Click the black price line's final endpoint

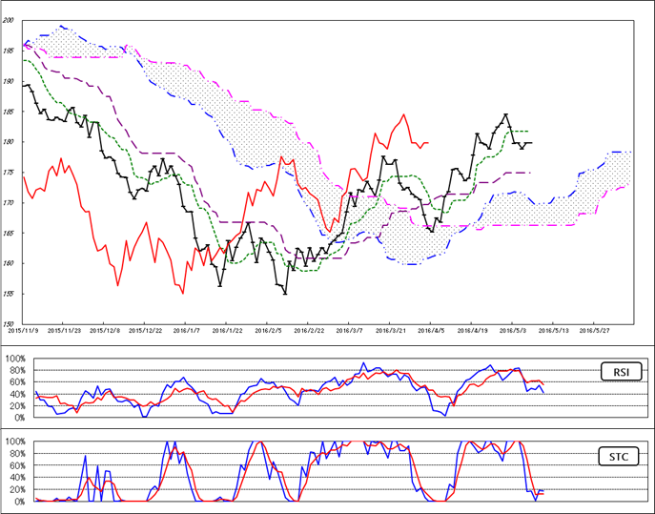pyautogui.click(x=531, y=142)
